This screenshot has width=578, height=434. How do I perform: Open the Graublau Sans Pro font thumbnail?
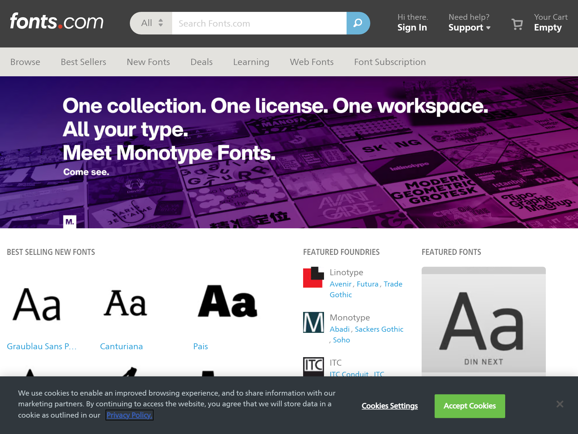pyautogui.click(x=37, y=304)
